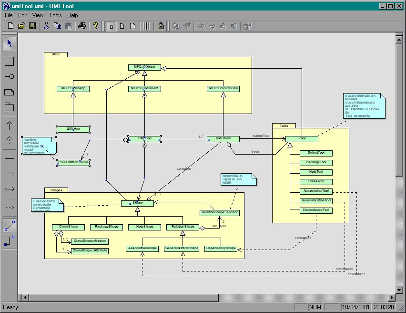Screen dimensions: 406x313
Task: Select the MFC::CObject class box
Action: [144, 67]
